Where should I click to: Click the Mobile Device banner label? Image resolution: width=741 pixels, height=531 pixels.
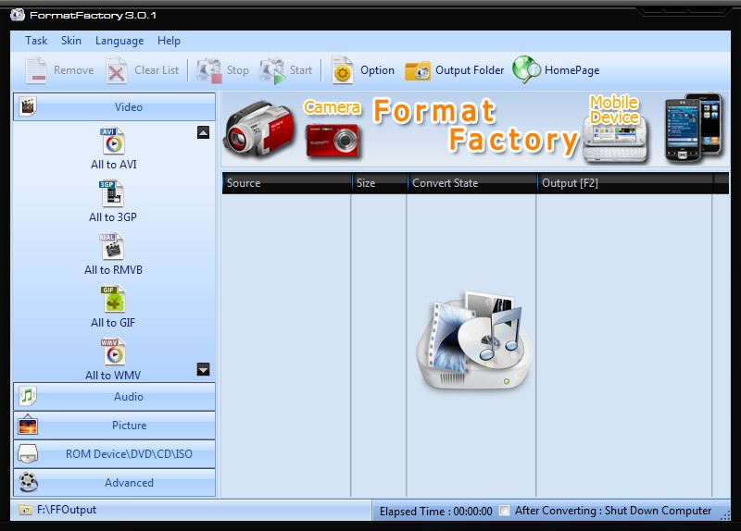(x=614, y=109)
